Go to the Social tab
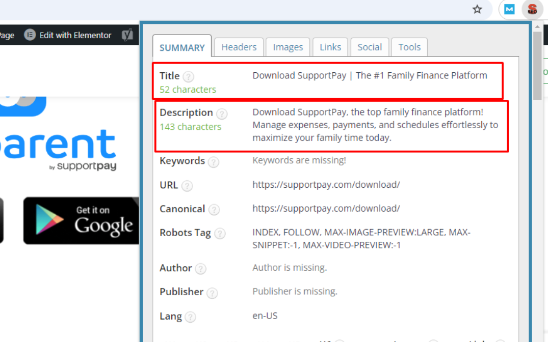548x342 pixels. pyautogui.click(x=370, y=47)
